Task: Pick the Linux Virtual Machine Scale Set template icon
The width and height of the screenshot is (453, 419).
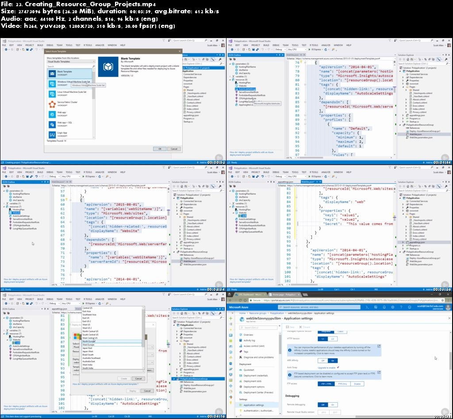Action: [52, 94]
